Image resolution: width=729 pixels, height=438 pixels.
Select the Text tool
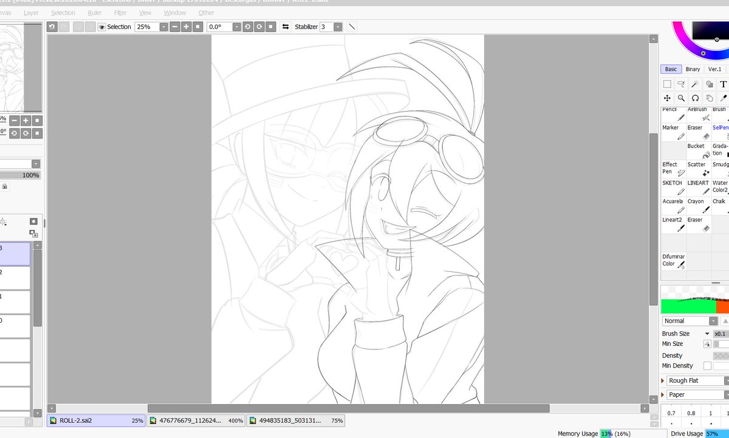pos(723,84)
